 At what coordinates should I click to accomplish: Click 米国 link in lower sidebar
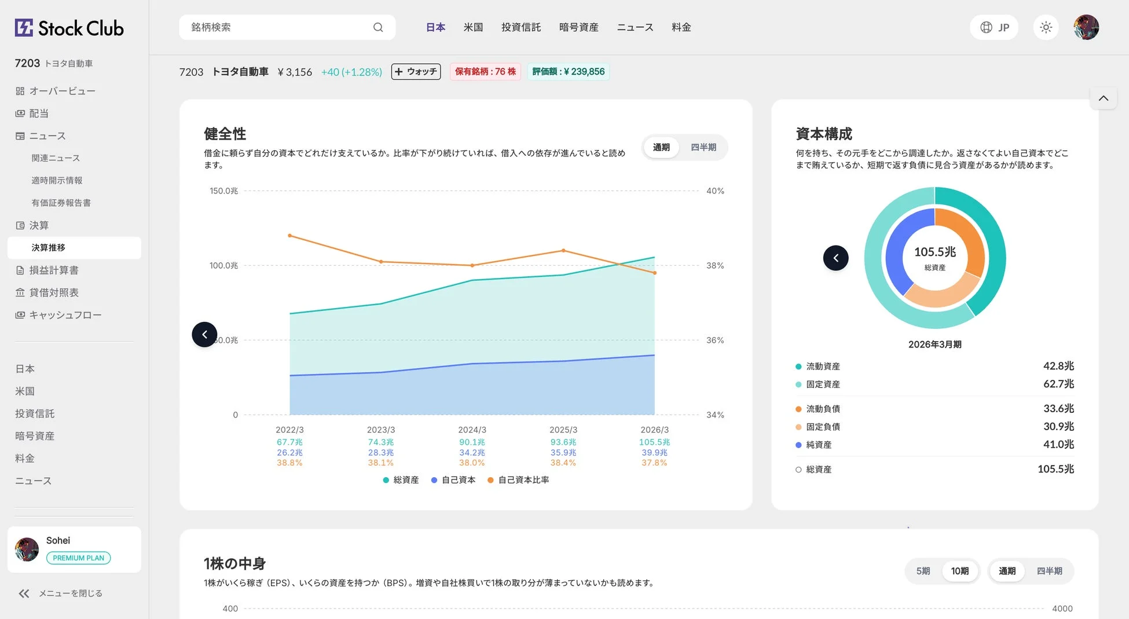click(25, 391)
